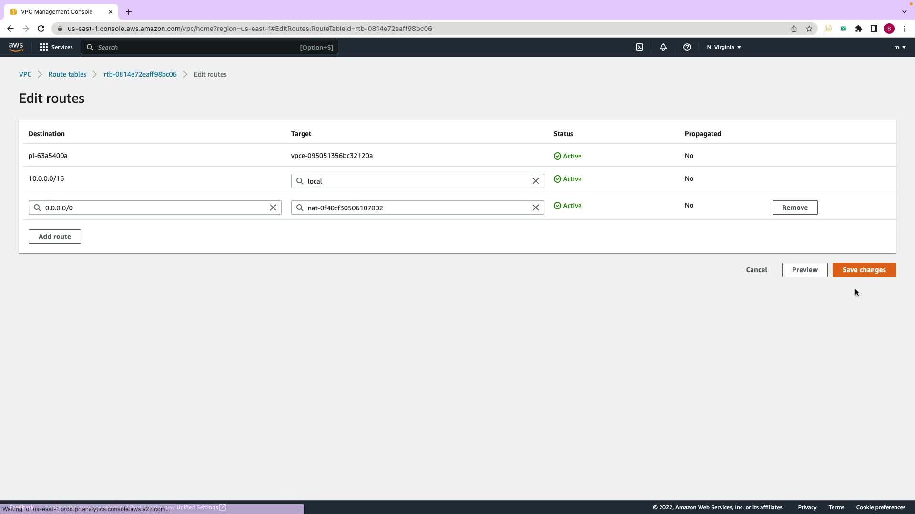
Task: Open the Services grid menu
Action: coord(56,47)
